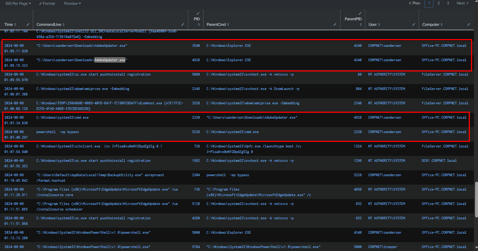This screenshot has height=251, width=478.
Task: Click the edit pencil in the Computer column
Action: pos(468,24)
